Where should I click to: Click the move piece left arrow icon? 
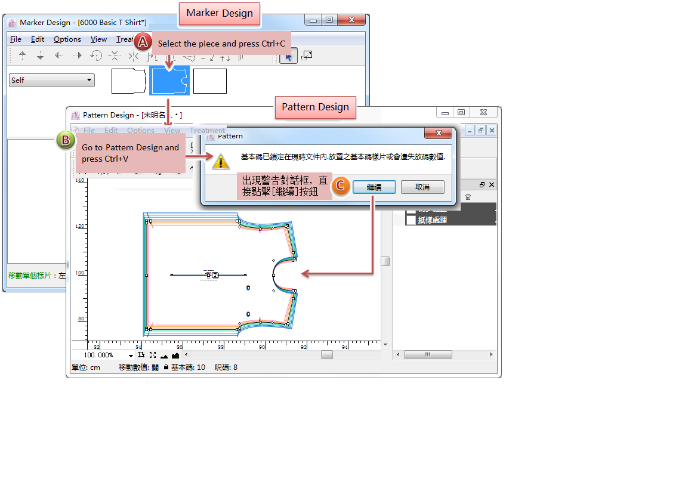58,56
